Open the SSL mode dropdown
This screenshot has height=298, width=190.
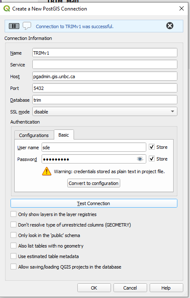click(x=105, y=111)
